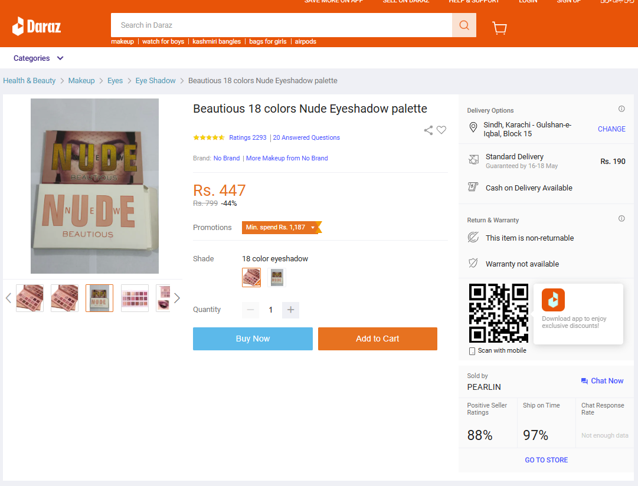Click inside Search in Daraz field
The width and height of the screenshot is (638, 486).
point(281,25)
